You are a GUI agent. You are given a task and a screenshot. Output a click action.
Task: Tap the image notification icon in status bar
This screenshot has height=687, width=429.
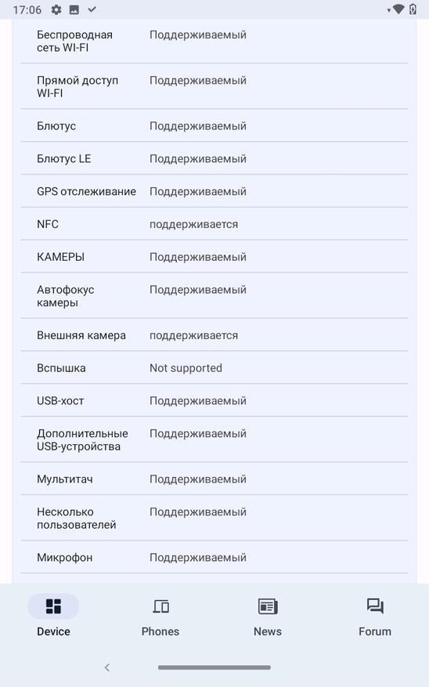coord(74,9)
